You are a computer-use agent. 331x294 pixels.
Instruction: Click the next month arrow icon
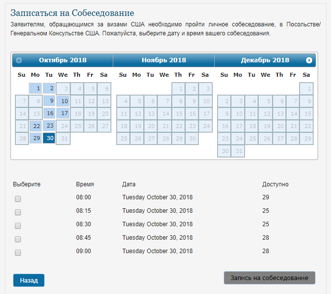[x=309, y=60]
